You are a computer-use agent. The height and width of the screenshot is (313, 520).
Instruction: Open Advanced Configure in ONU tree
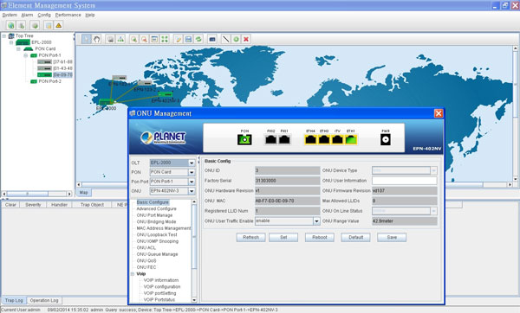(157, 208)
